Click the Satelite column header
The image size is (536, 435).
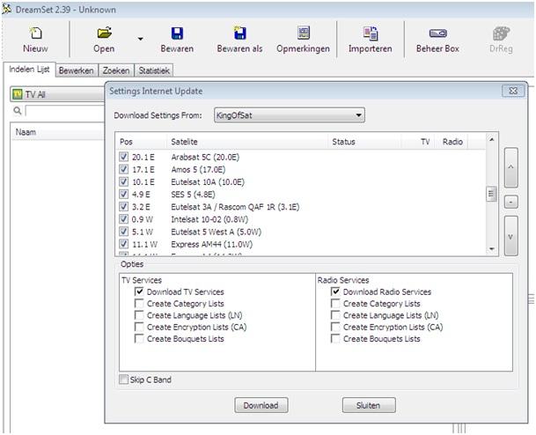[x=247, y=142]
